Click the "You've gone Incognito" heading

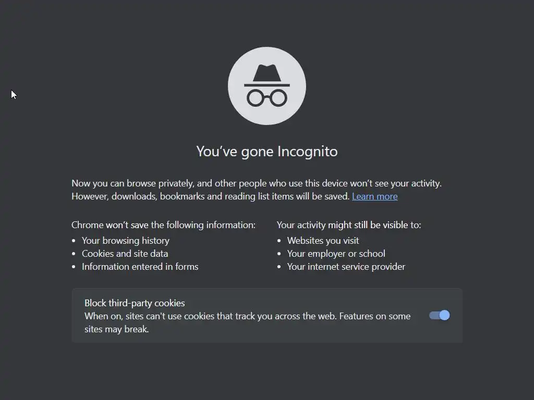click(x=266, y=152)
